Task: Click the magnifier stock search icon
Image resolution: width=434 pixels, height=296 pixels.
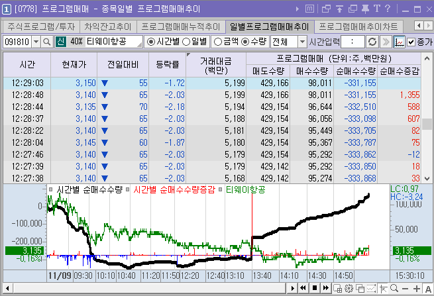Action: [47, 42]
